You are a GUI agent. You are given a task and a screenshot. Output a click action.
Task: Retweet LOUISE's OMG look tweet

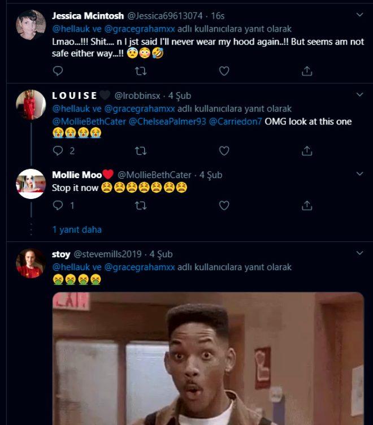click(x=141, y=151)
